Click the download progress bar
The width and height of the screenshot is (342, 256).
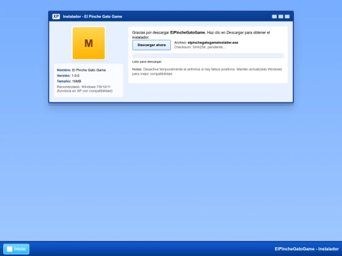tap(208, 56)
